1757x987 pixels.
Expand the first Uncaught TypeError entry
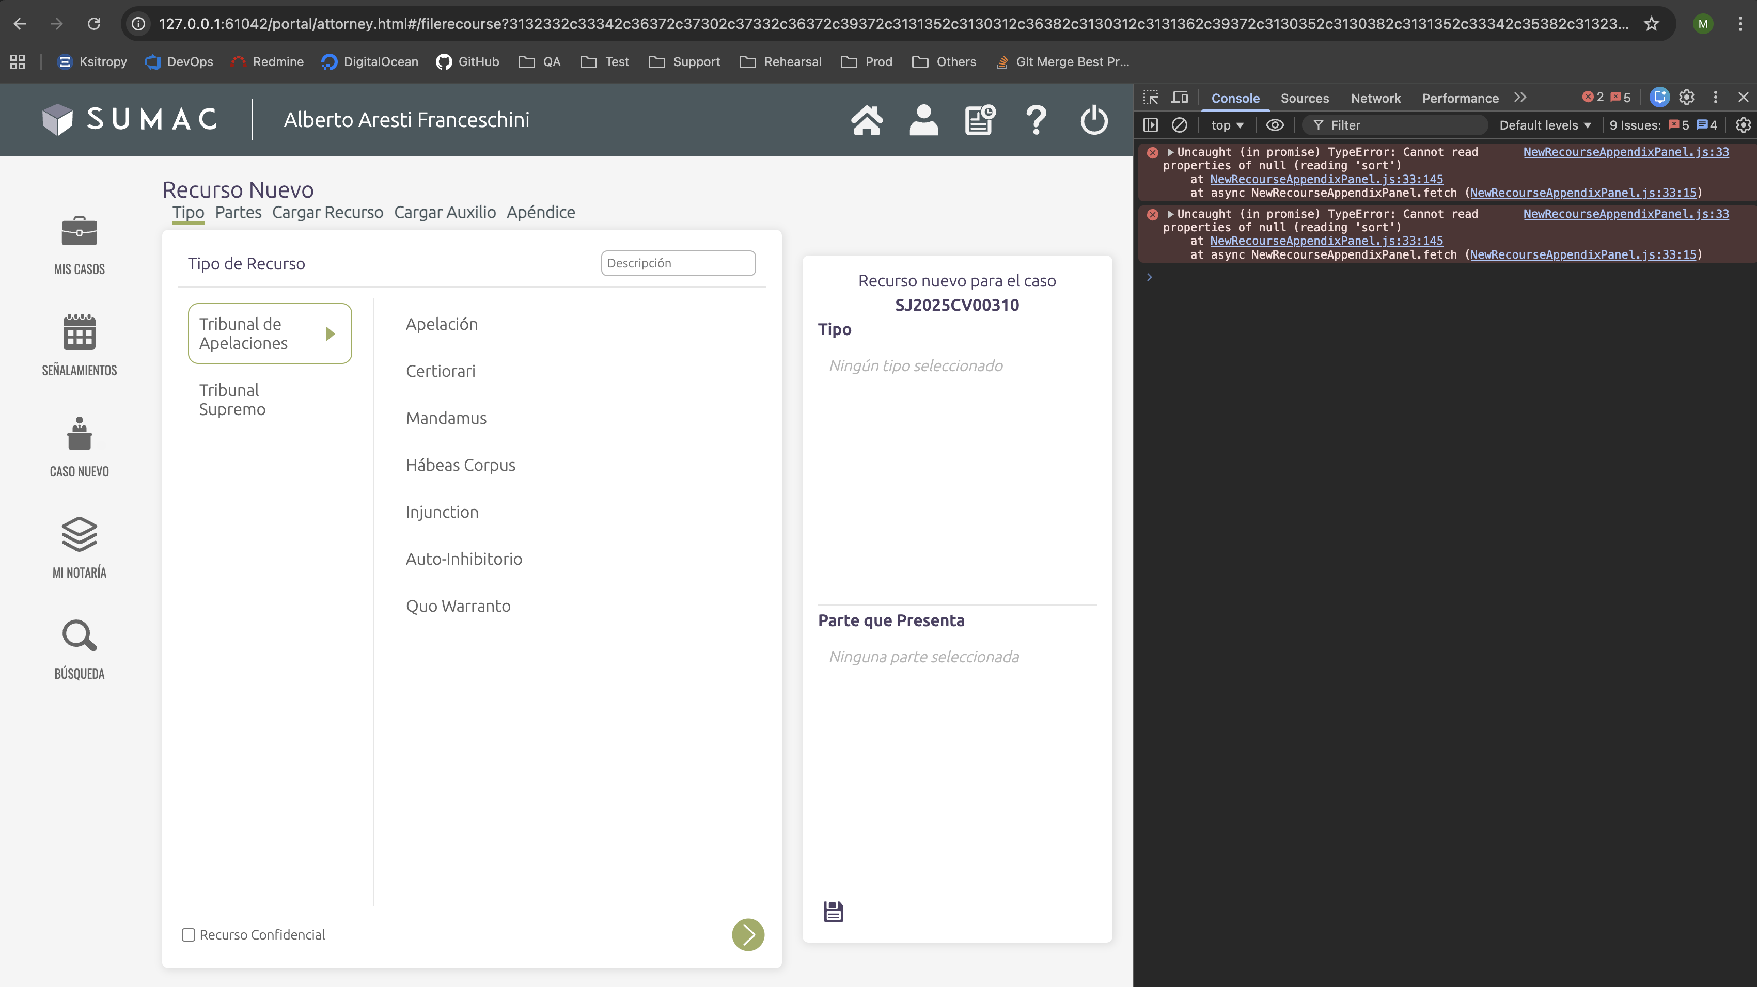coord(1170,152)
